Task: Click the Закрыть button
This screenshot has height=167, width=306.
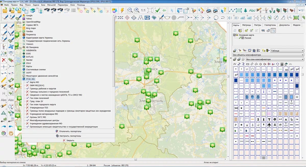Action: (68, 140)
